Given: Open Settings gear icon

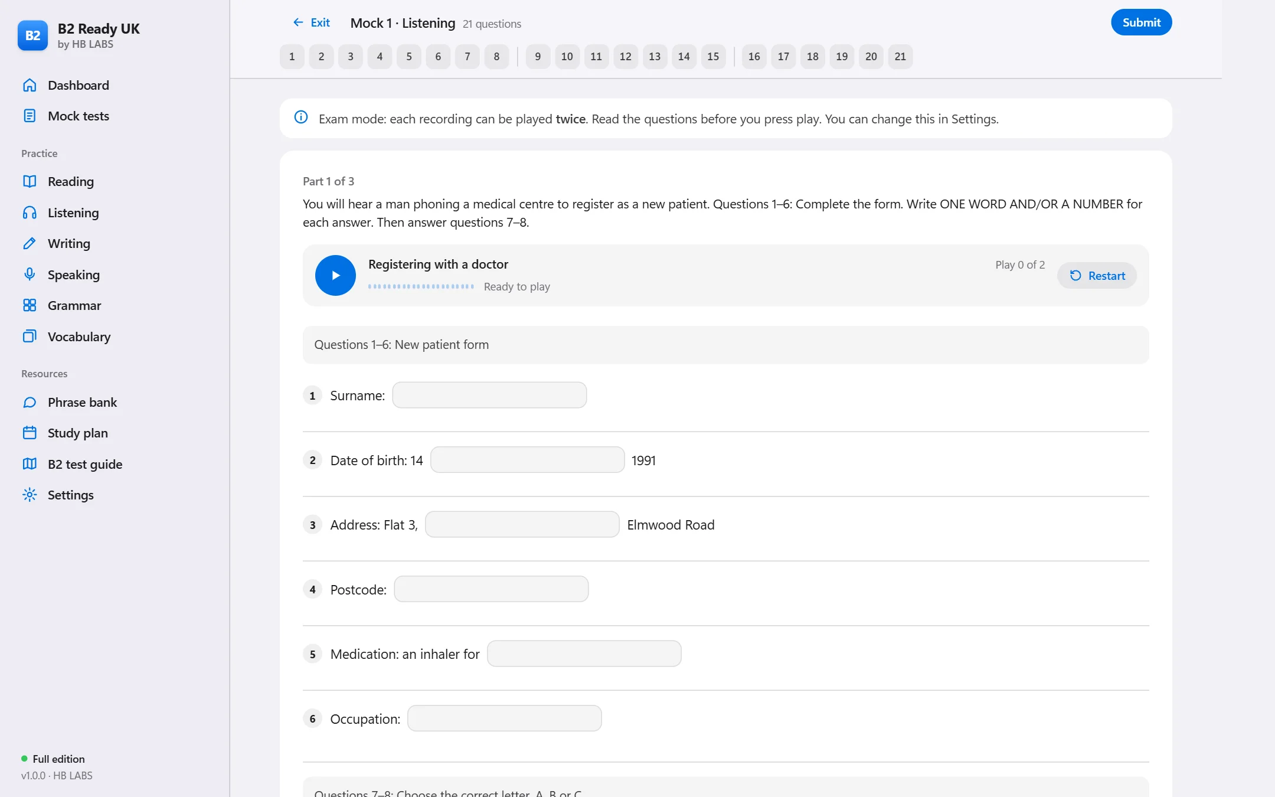Looking at the screenshot, I should [30, 495].
